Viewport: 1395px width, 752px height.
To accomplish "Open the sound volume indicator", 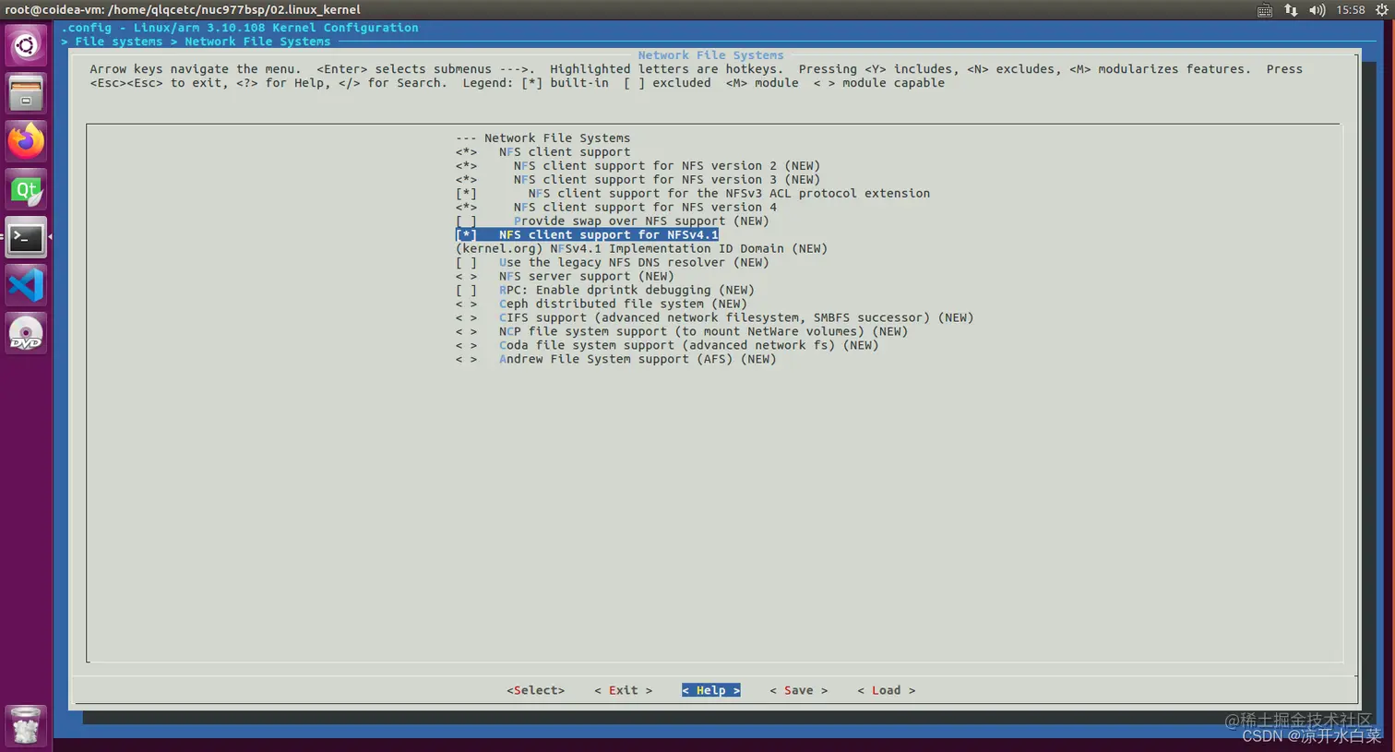I will point(1317,10).
